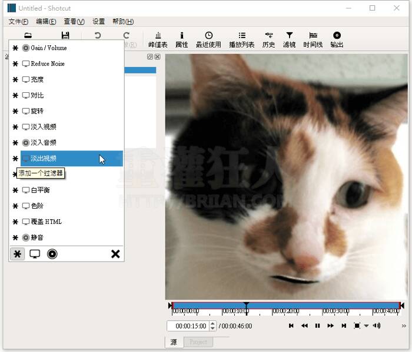The image size is (412, 352).
Task: Click the Undo toolbar icon
Action: (x=98, y=35)
